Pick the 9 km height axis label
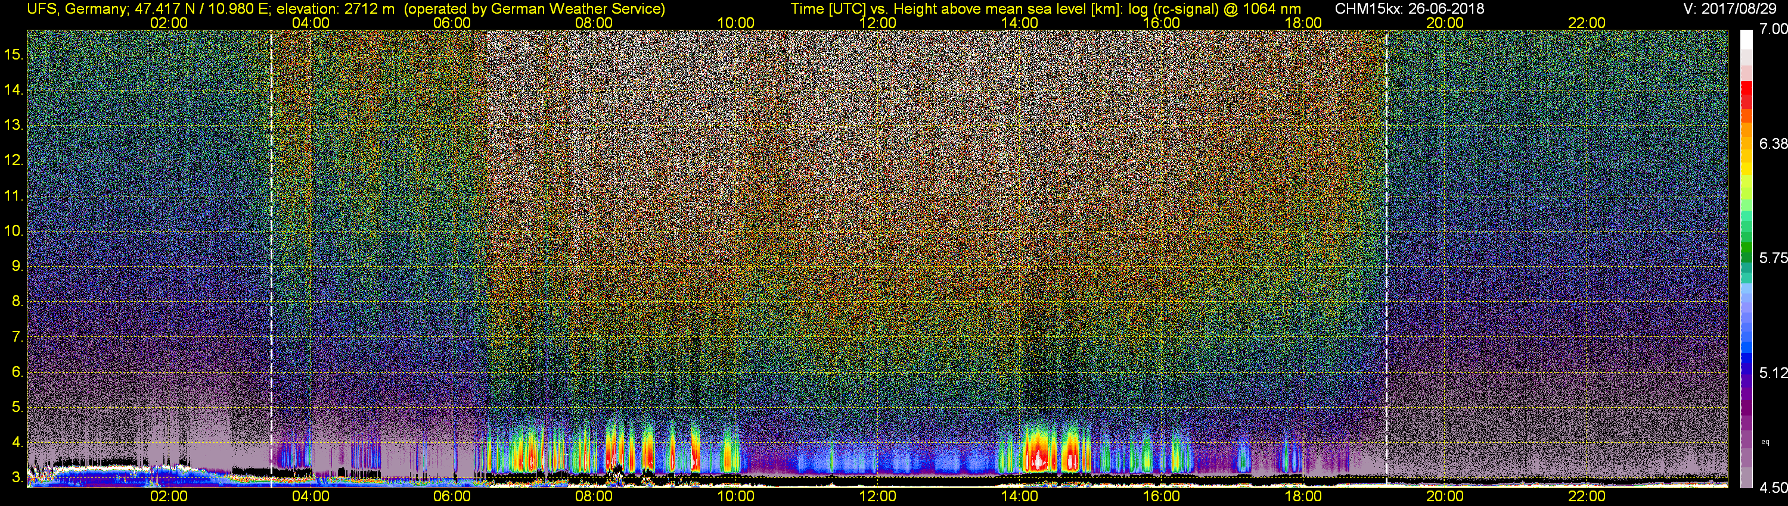This screenshot has width=1788, height=506. click(x=17, y=266)
